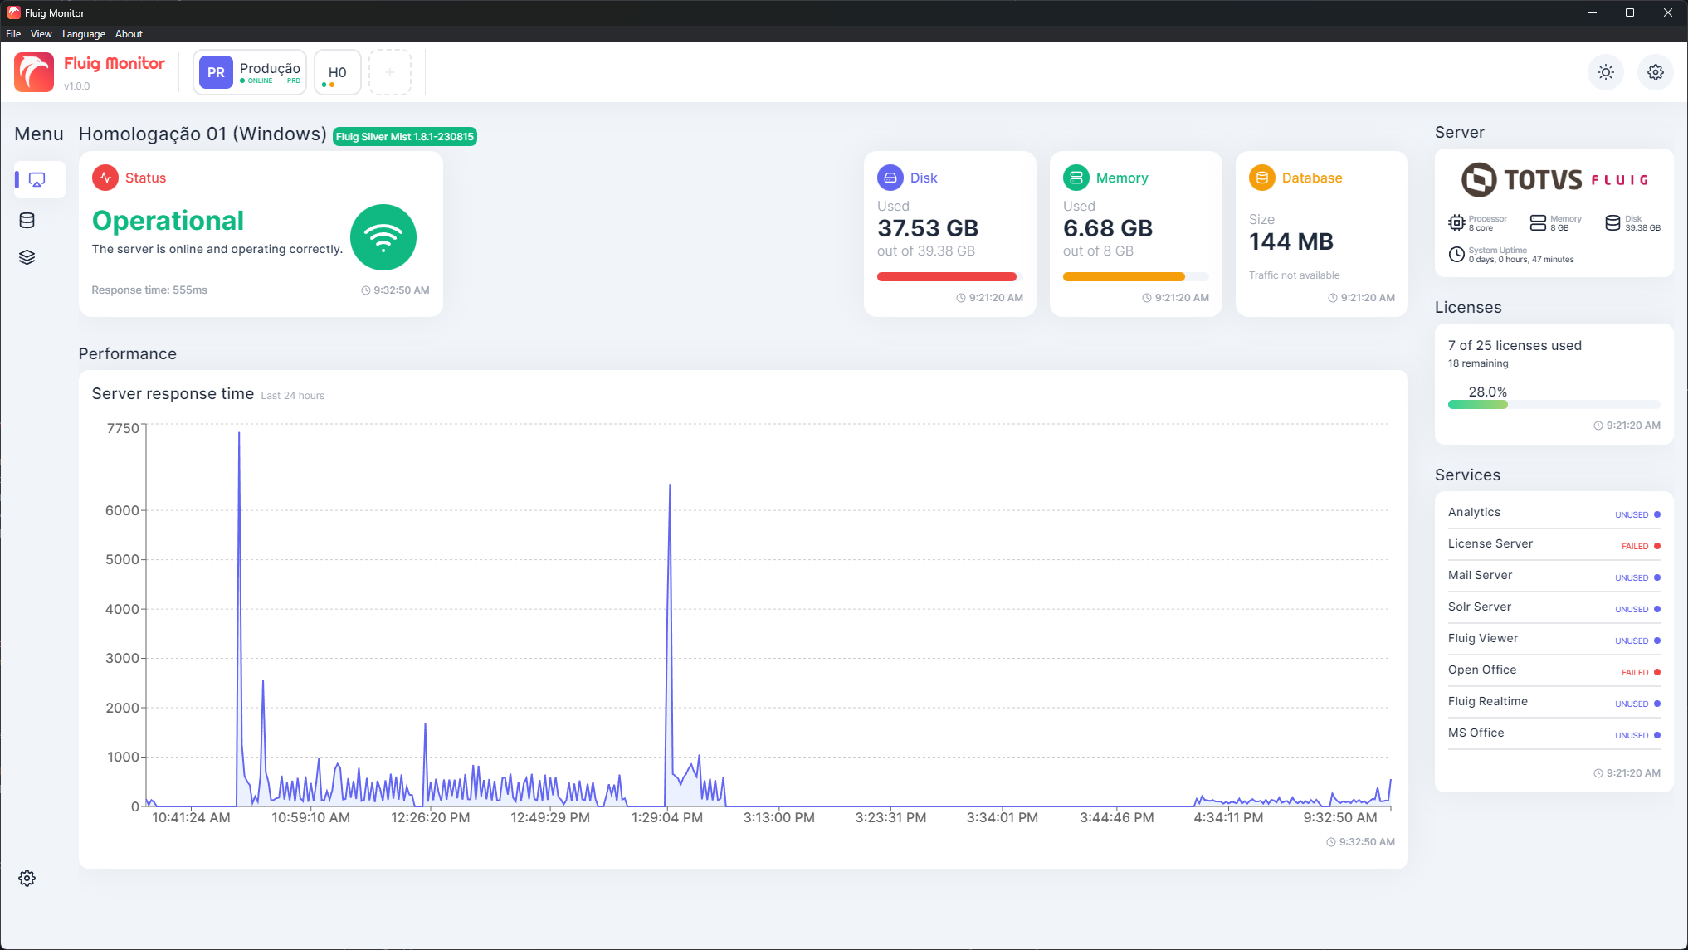Image resolution: width=1688 pixels, height=950 pixels.
Task: Click the layers stack sidebar icon
Action: tap(27, 257)
